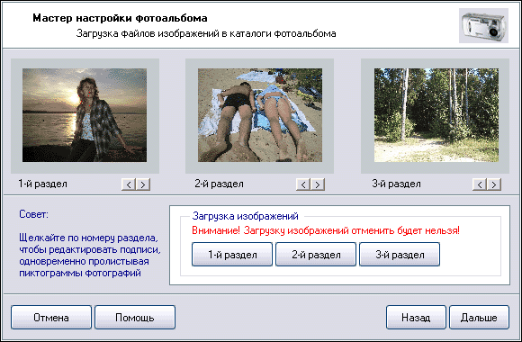Show next photo in 1-й раздел
Screen dimensions: 522x342
click(x=143, y=184)
